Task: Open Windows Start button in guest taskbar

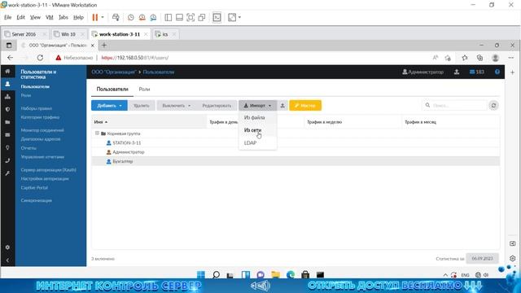Action: 201,275
